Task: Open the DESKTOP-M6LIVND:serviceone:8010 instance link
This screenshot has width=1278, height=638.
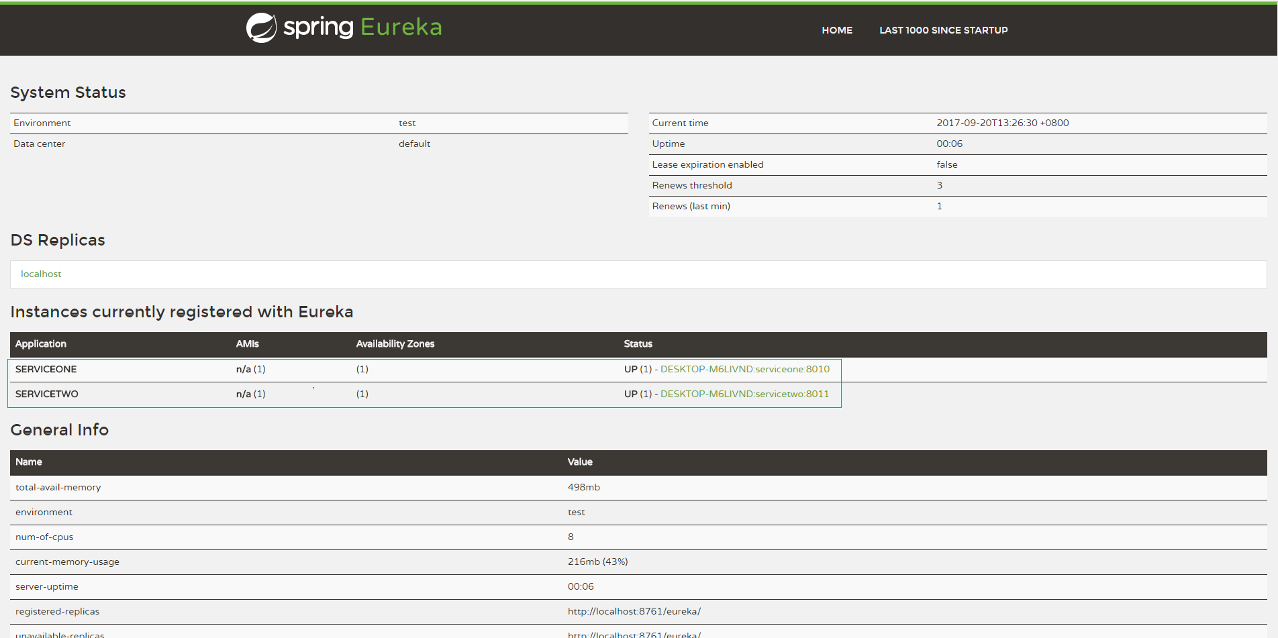Action: [745, 369]
